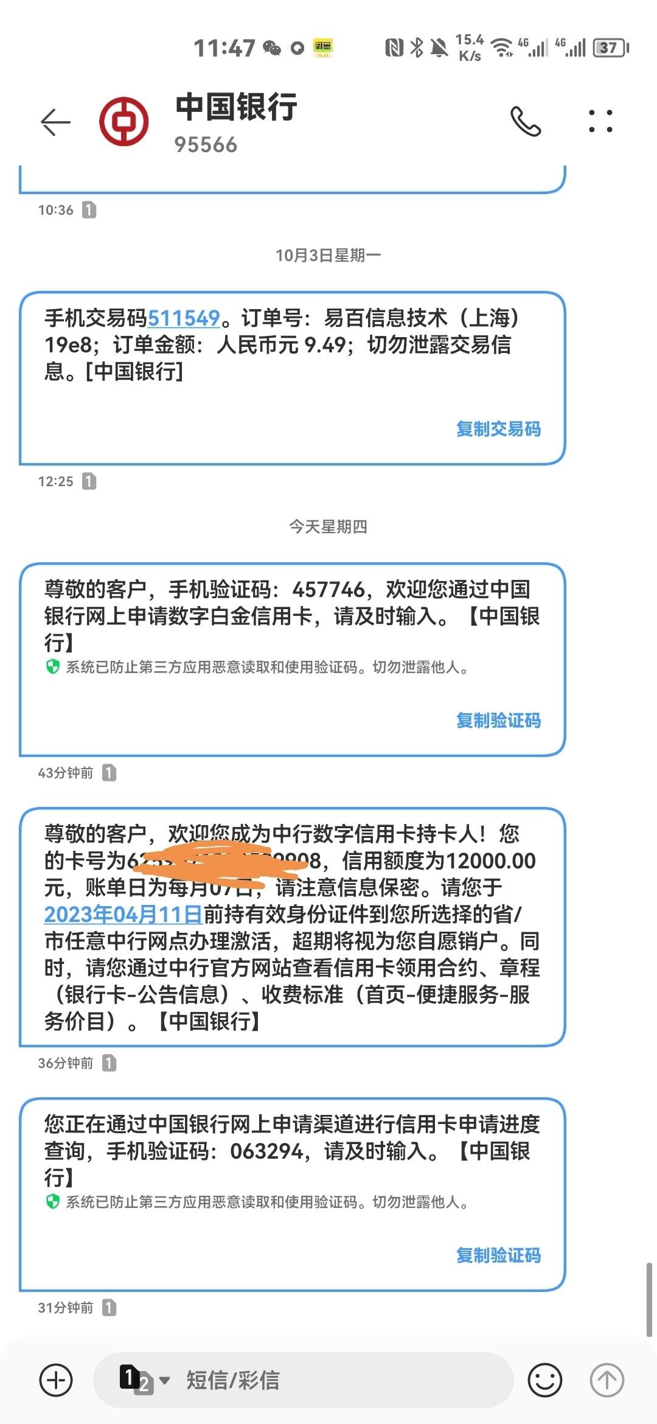Image resolution: width=657 pixels, height=1424 pixels.
Task: Click the conversation scrollbar handle
Action: pos(649,1300)
